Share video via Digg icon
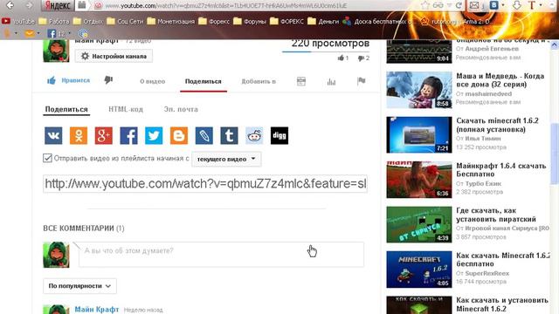 pyautogui.click(x=279, y=136)
